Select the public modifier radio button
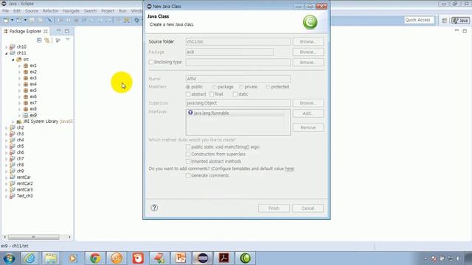 tap(188, 87)
